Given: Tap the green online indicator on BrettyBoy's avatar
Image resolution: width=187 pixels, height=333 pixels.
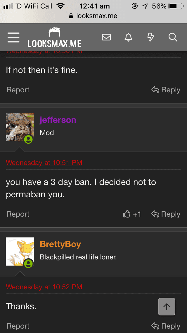Looking at the screenshot, I should [28, 264].
